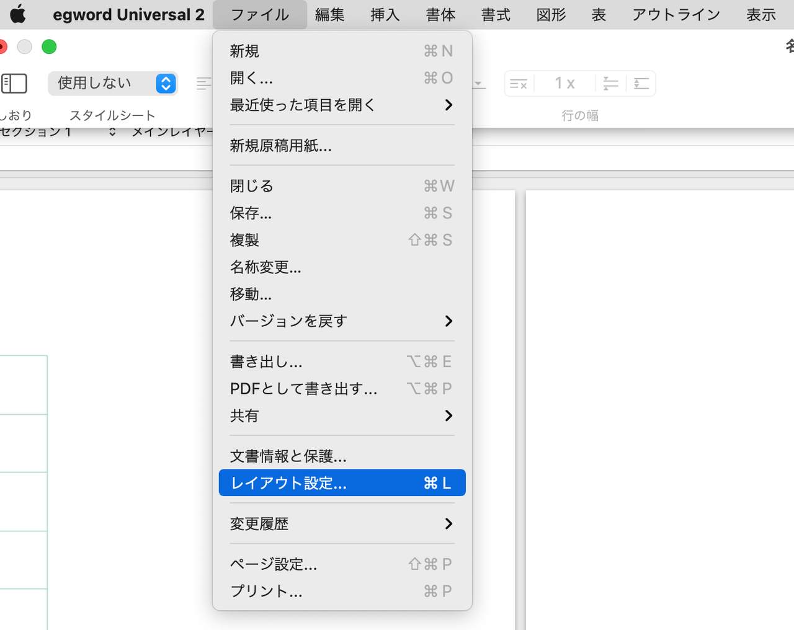Open the Apple menu

coord(18,14)
